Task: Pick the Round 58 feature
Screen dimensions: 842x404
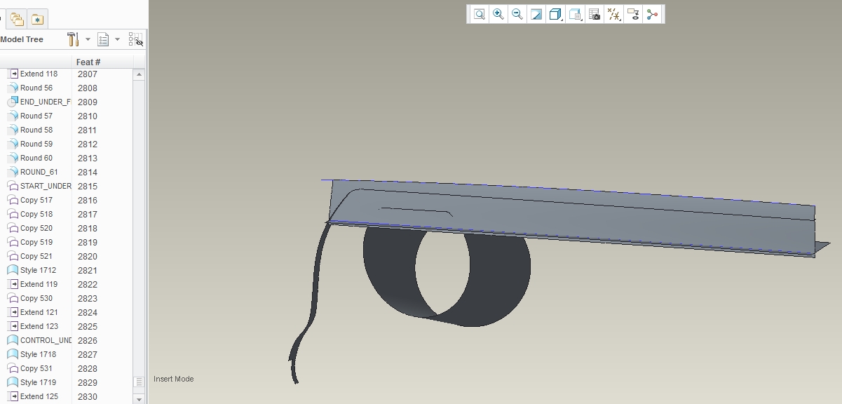Action: pyautogui.click(x=36, y=130)
